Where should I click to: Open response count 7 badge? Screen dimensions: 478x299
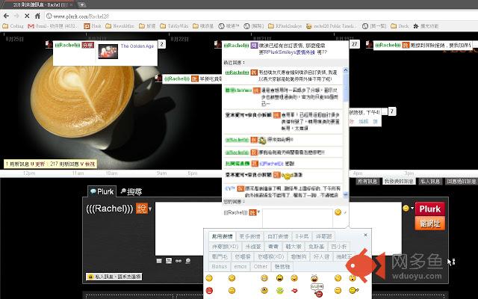click(x=392, y=111)
